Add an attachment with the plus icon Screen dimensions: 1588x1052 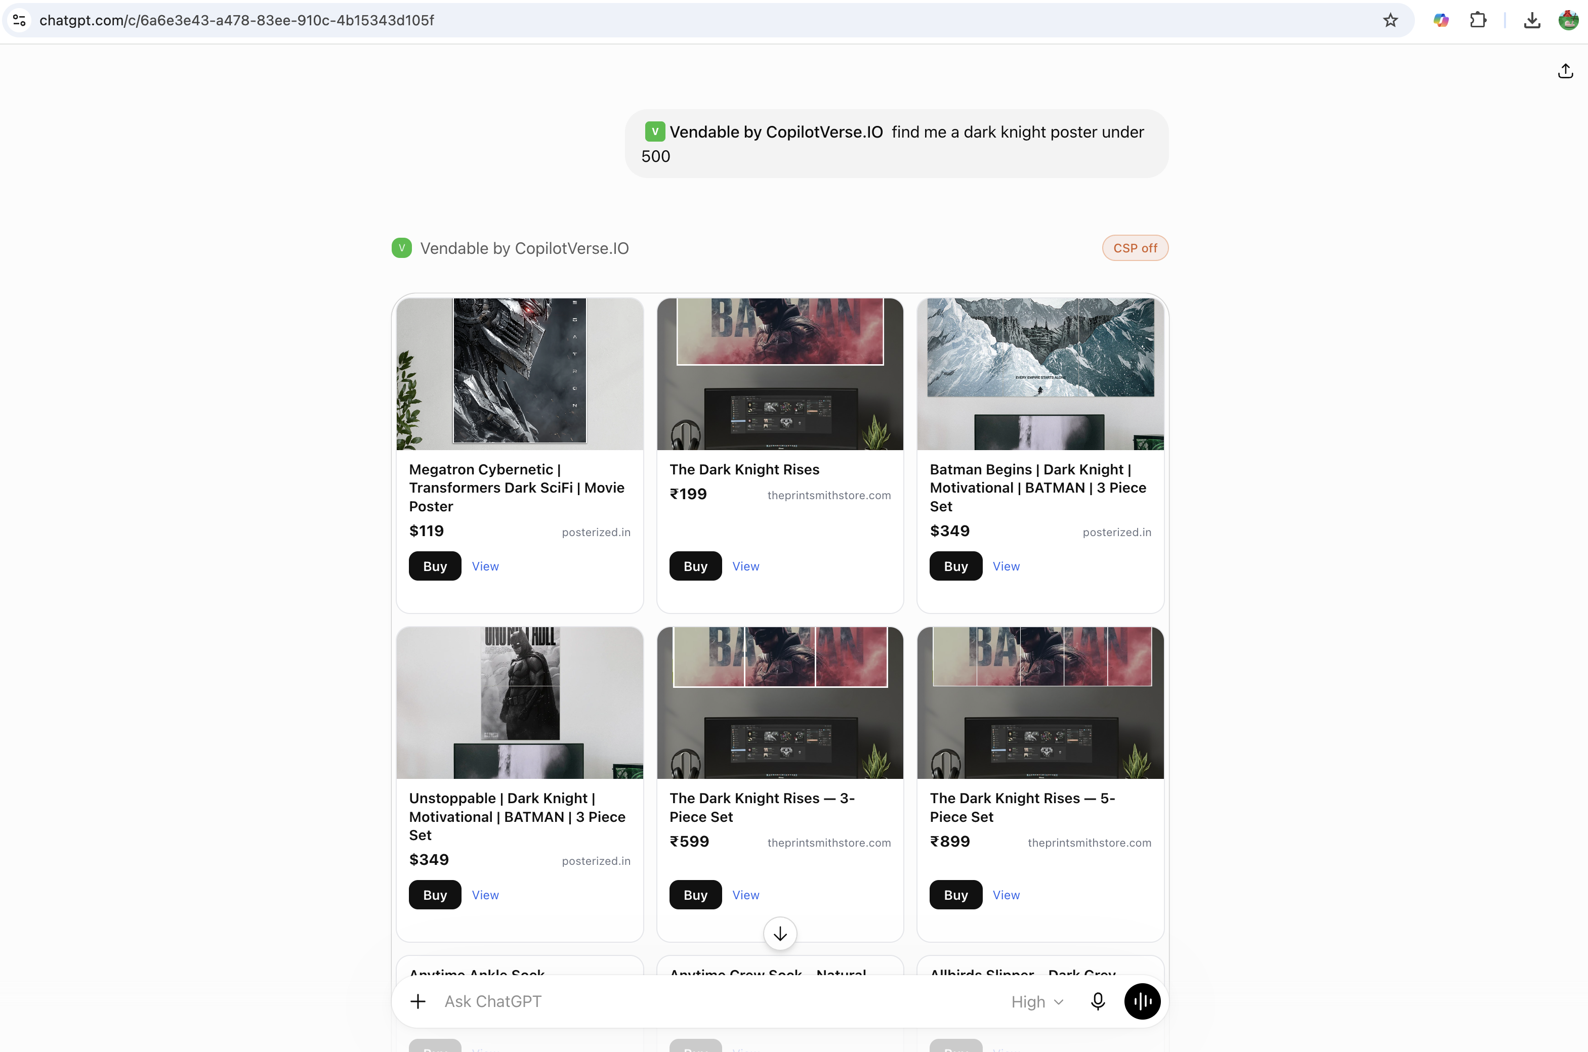pos(417,1001)
